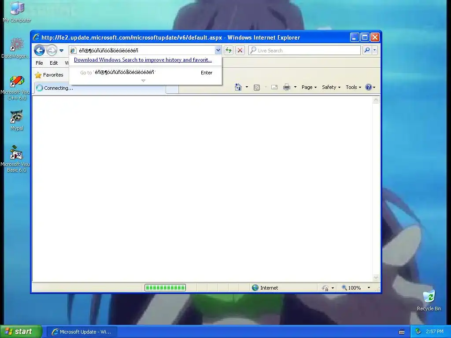451x338 pixels.
Task: Expand the address bar history dropdown
Action: [218, 50]
